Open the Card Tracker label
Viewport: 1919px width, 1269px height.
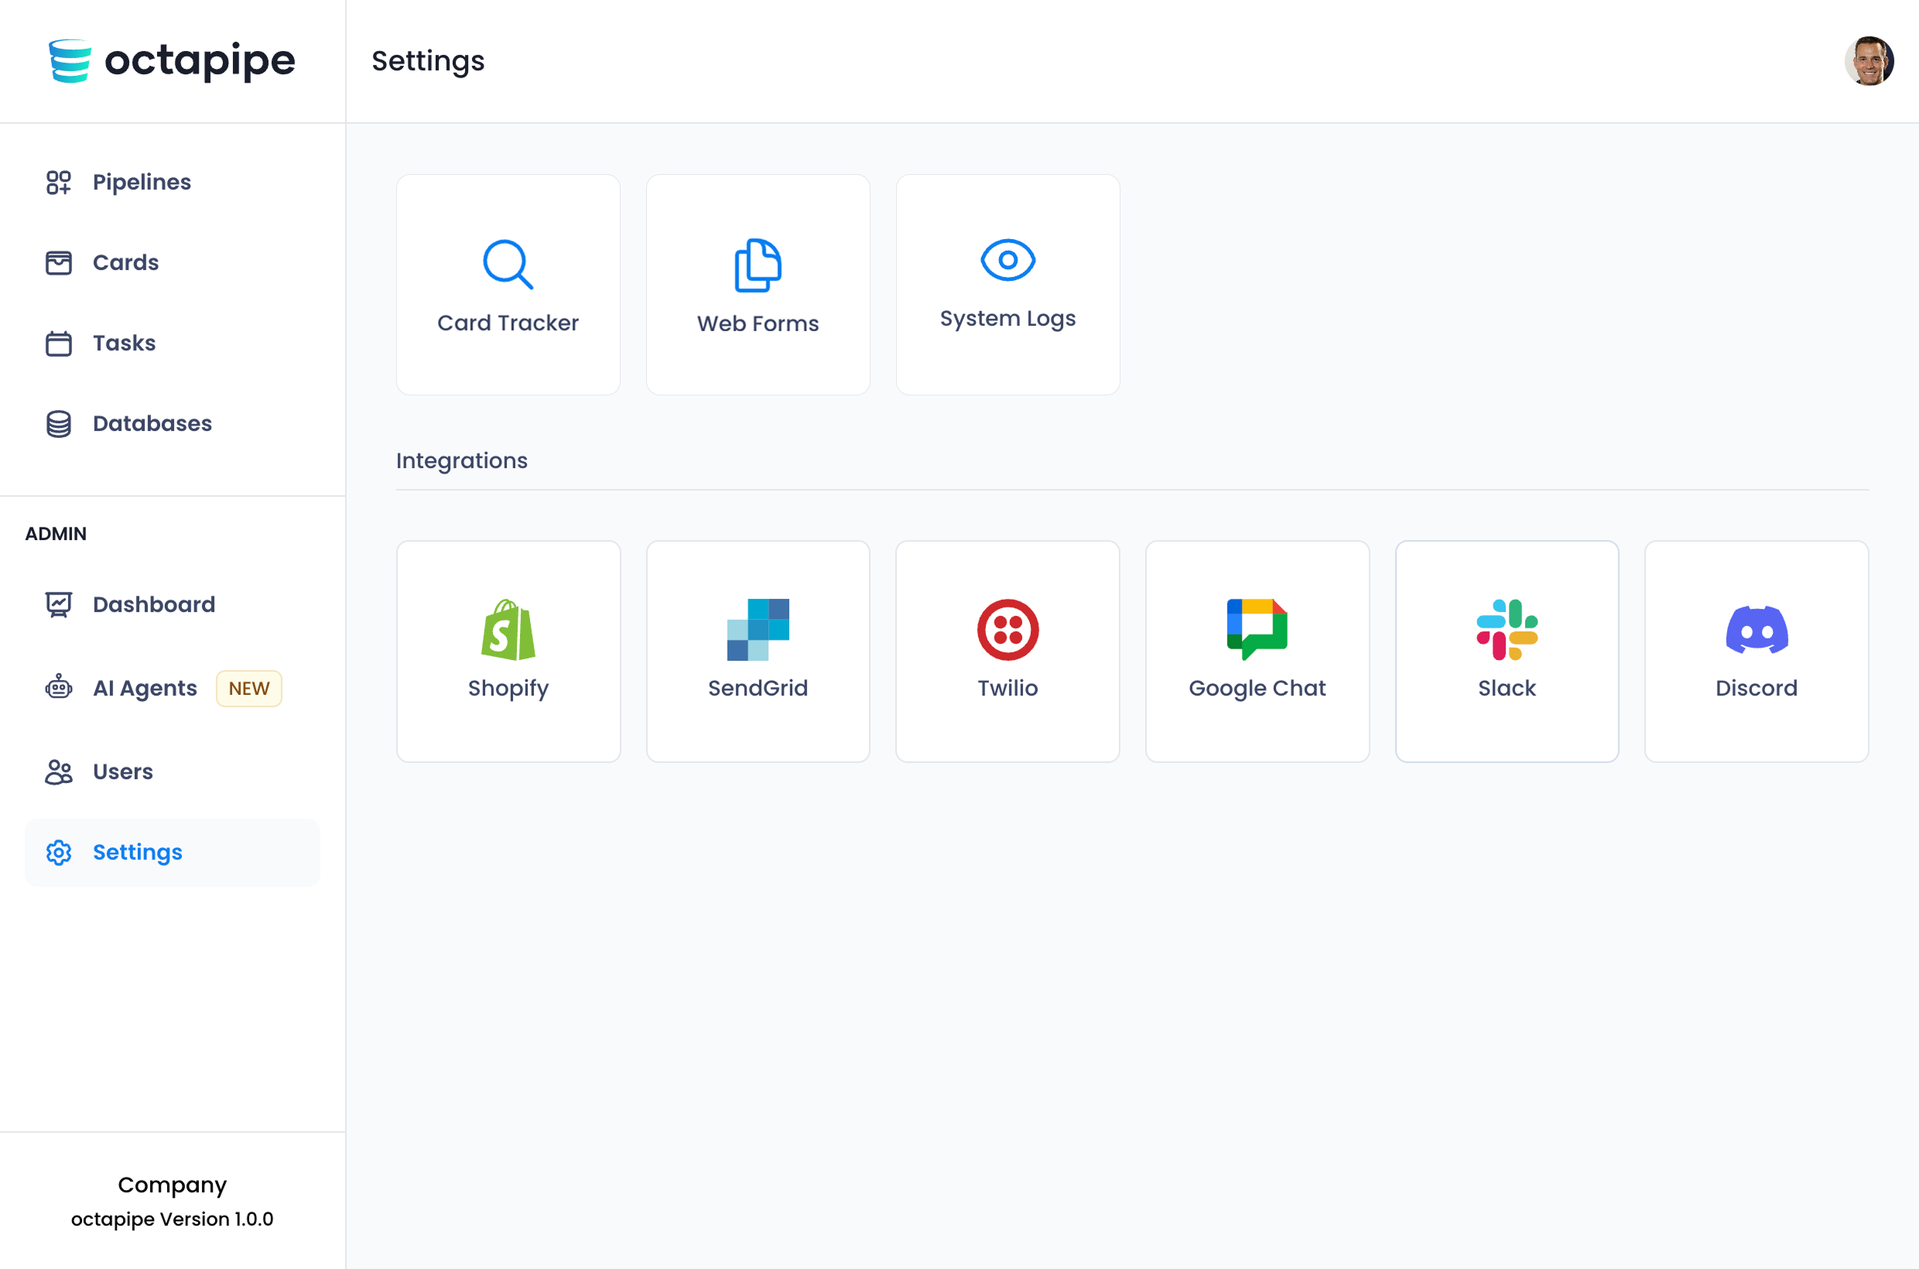click(x=508, y=323)
